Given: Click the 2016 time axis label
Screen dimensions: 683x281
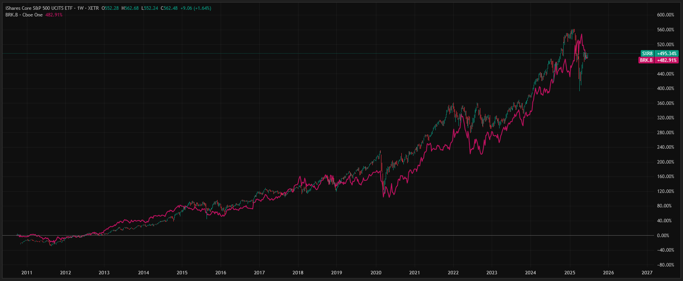Looking at the screenshot, I should click(x=221, y=273).
